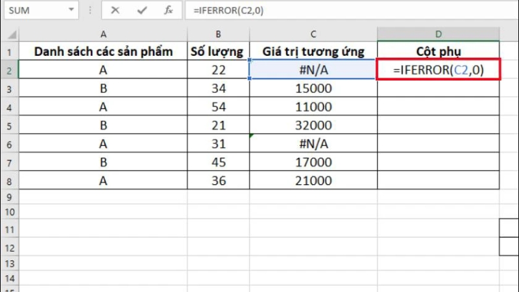519x292 pixels.
Task: Click the Name Box showing SUM
Action: tap(32, 10)
